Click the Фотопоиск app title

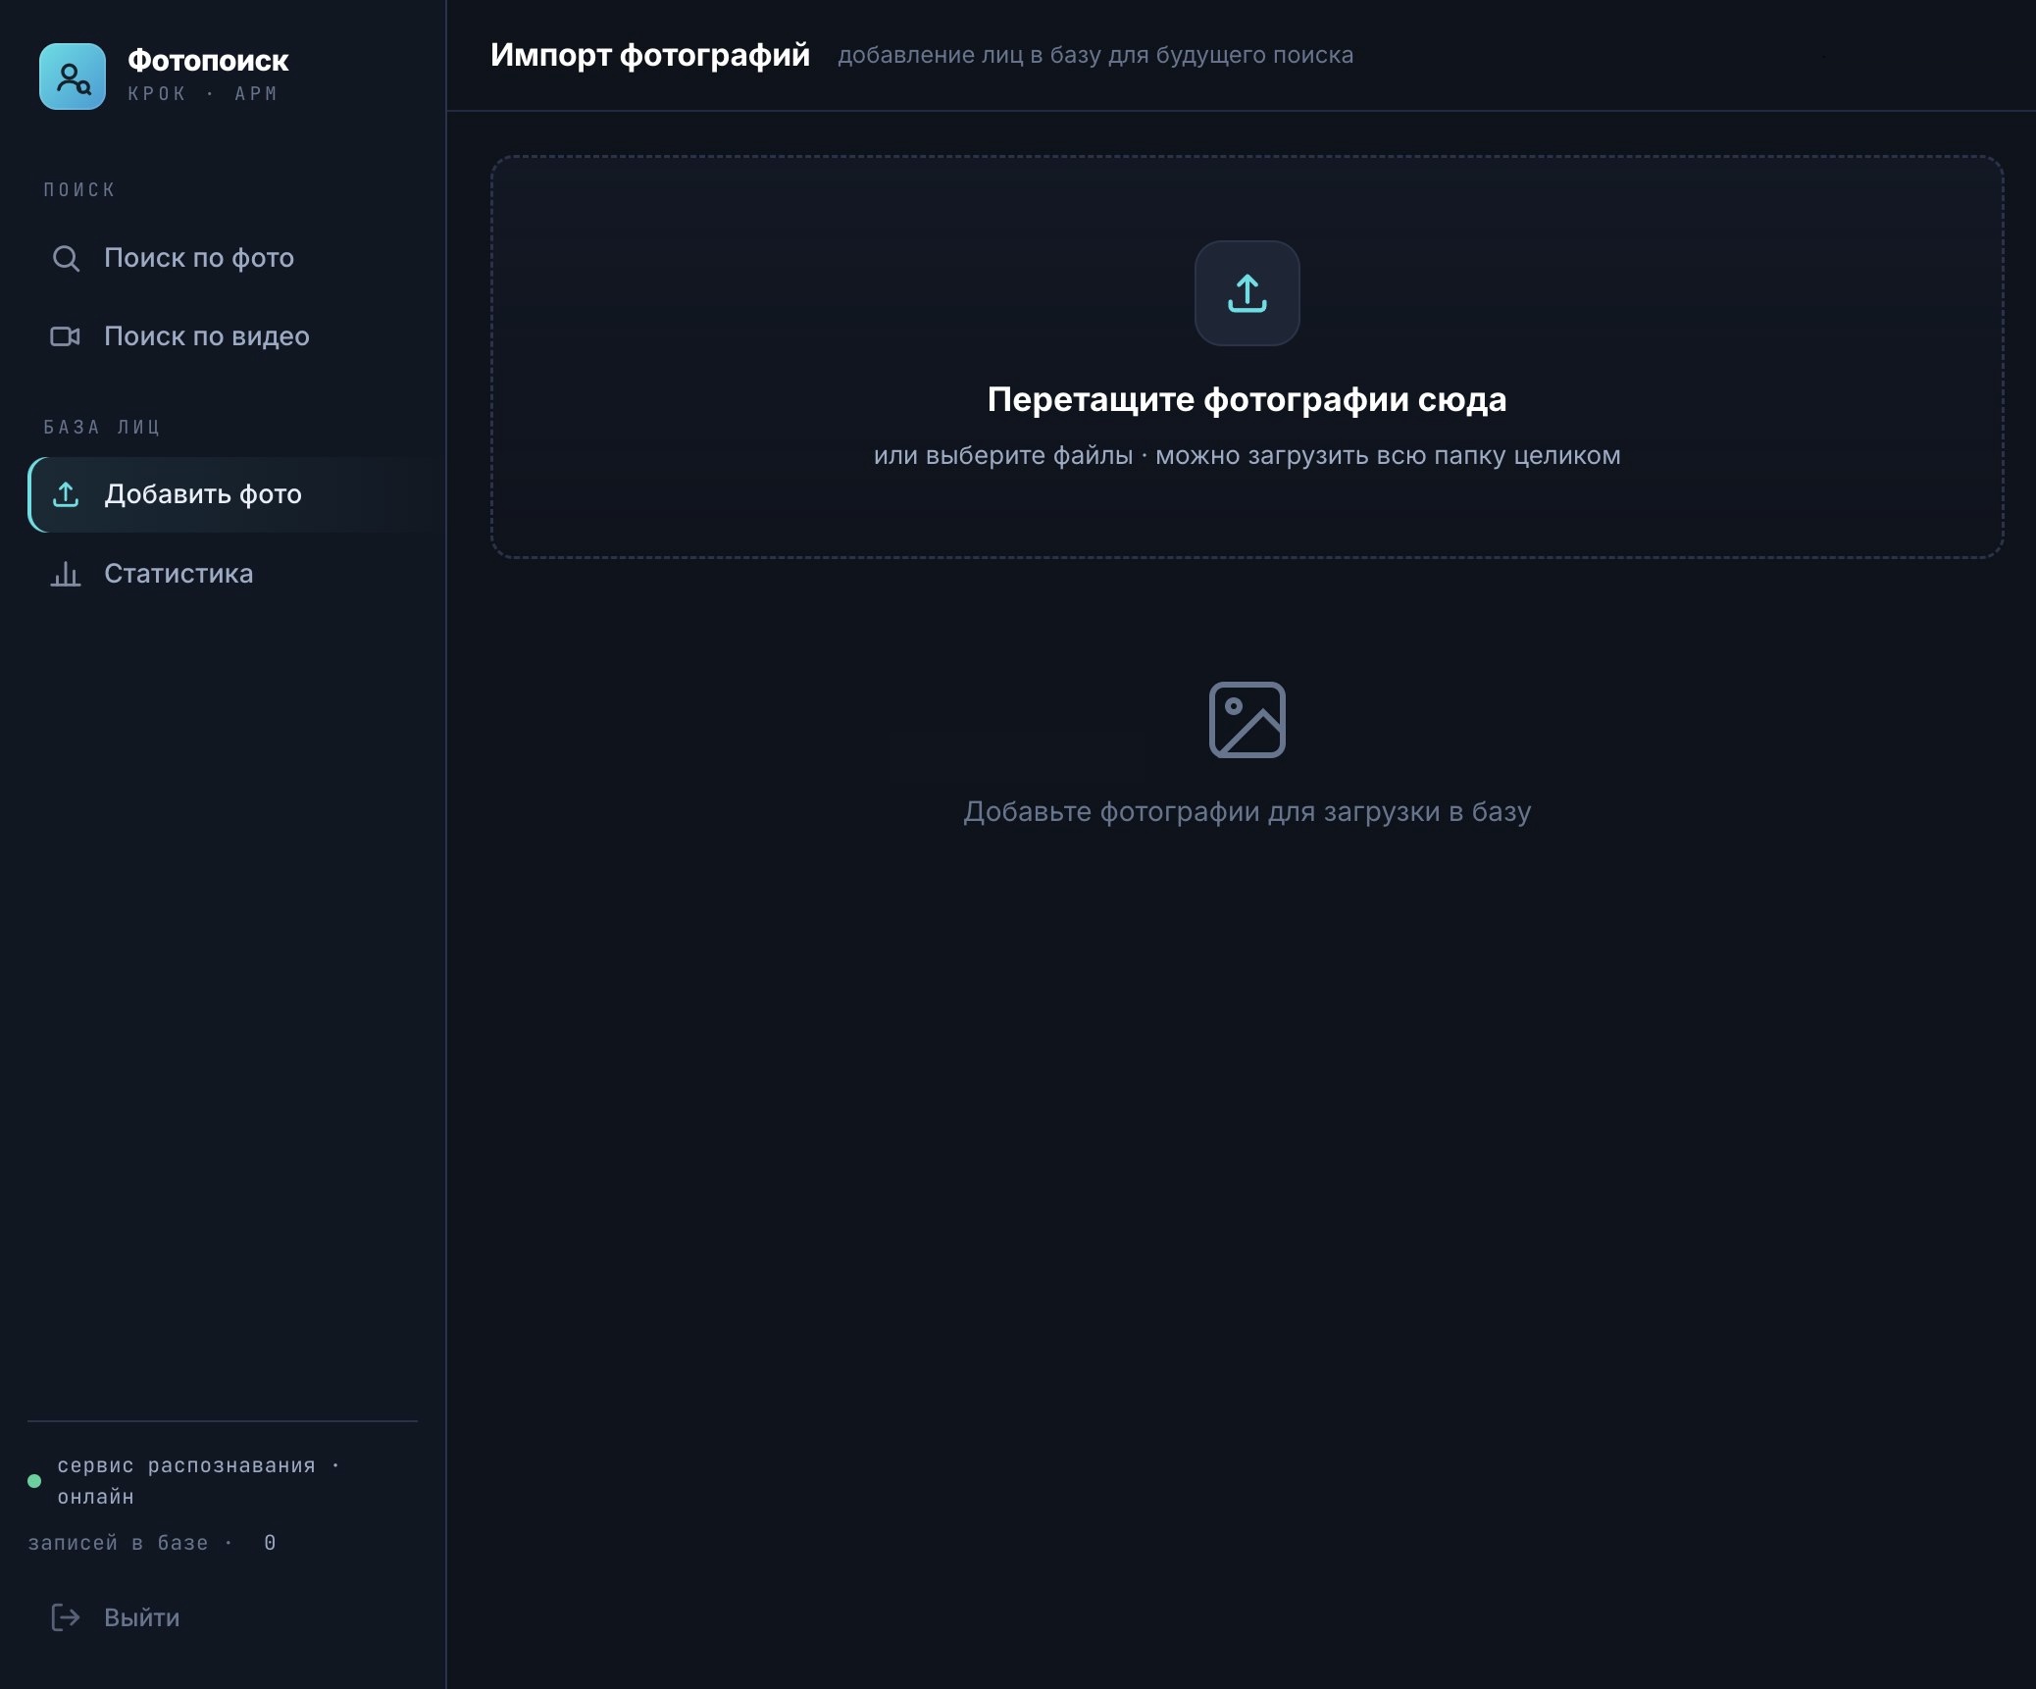pos(208,61)
